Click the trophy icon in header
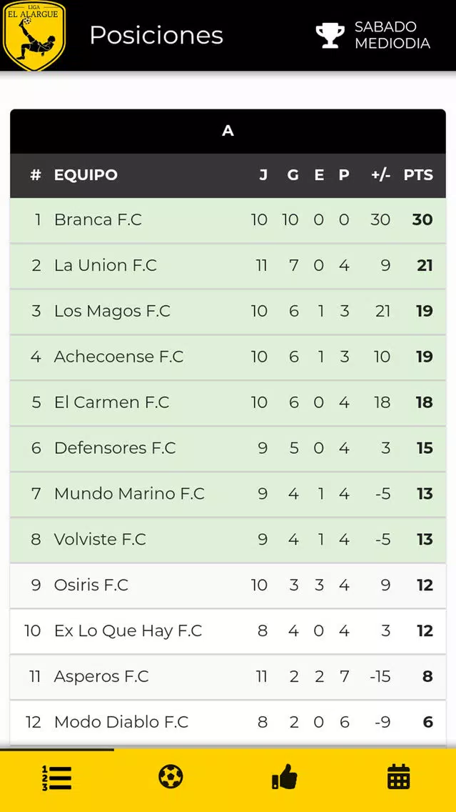 point(330,35)
